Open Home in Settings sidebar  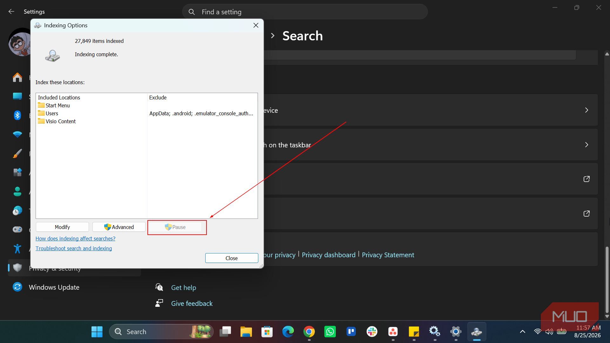[17, 77]
